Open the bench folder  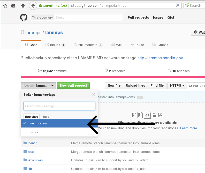[x=33, y=143]
